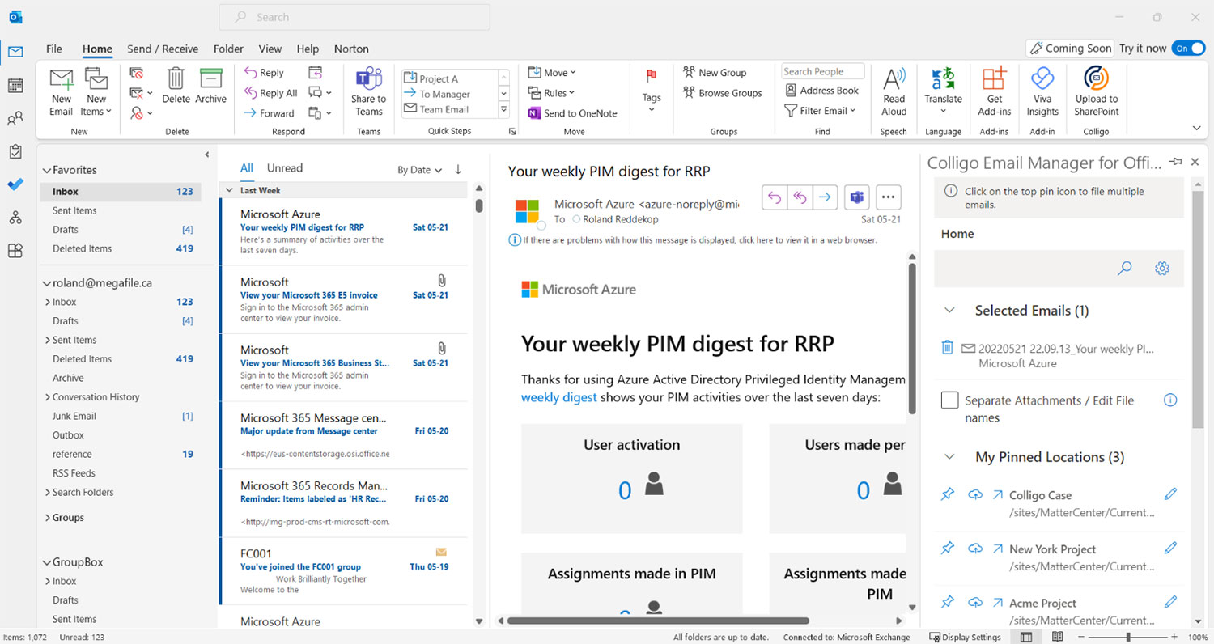
Task: Click Display Settings in status bar
Action: point(965,638)
